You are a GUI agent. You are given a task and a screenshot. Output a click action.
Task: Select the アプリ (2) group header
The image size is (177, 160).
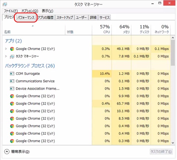click(13, 41)
